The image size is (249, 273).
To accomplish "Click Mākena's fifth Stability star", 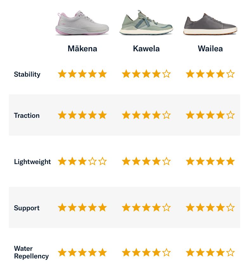I will coord(103,74).
